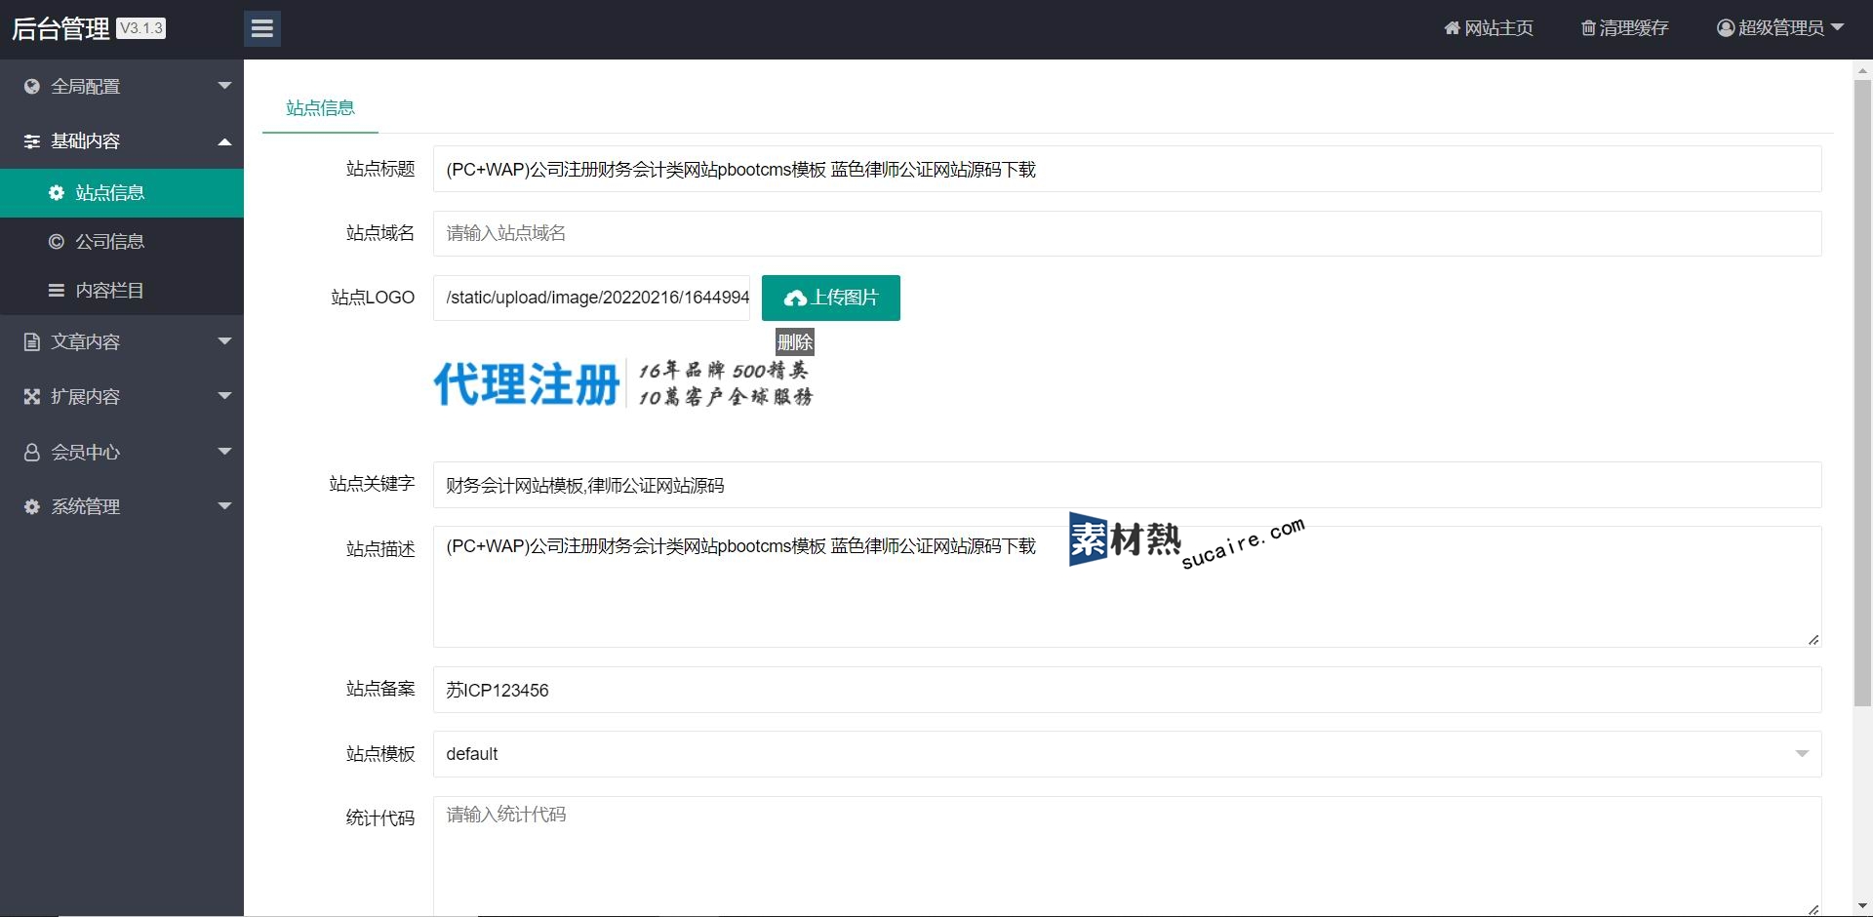Click the globe icon beside 全局配置
This screenshot has width=1873, height=917.
pyautogui.click(x=32, y=86)
